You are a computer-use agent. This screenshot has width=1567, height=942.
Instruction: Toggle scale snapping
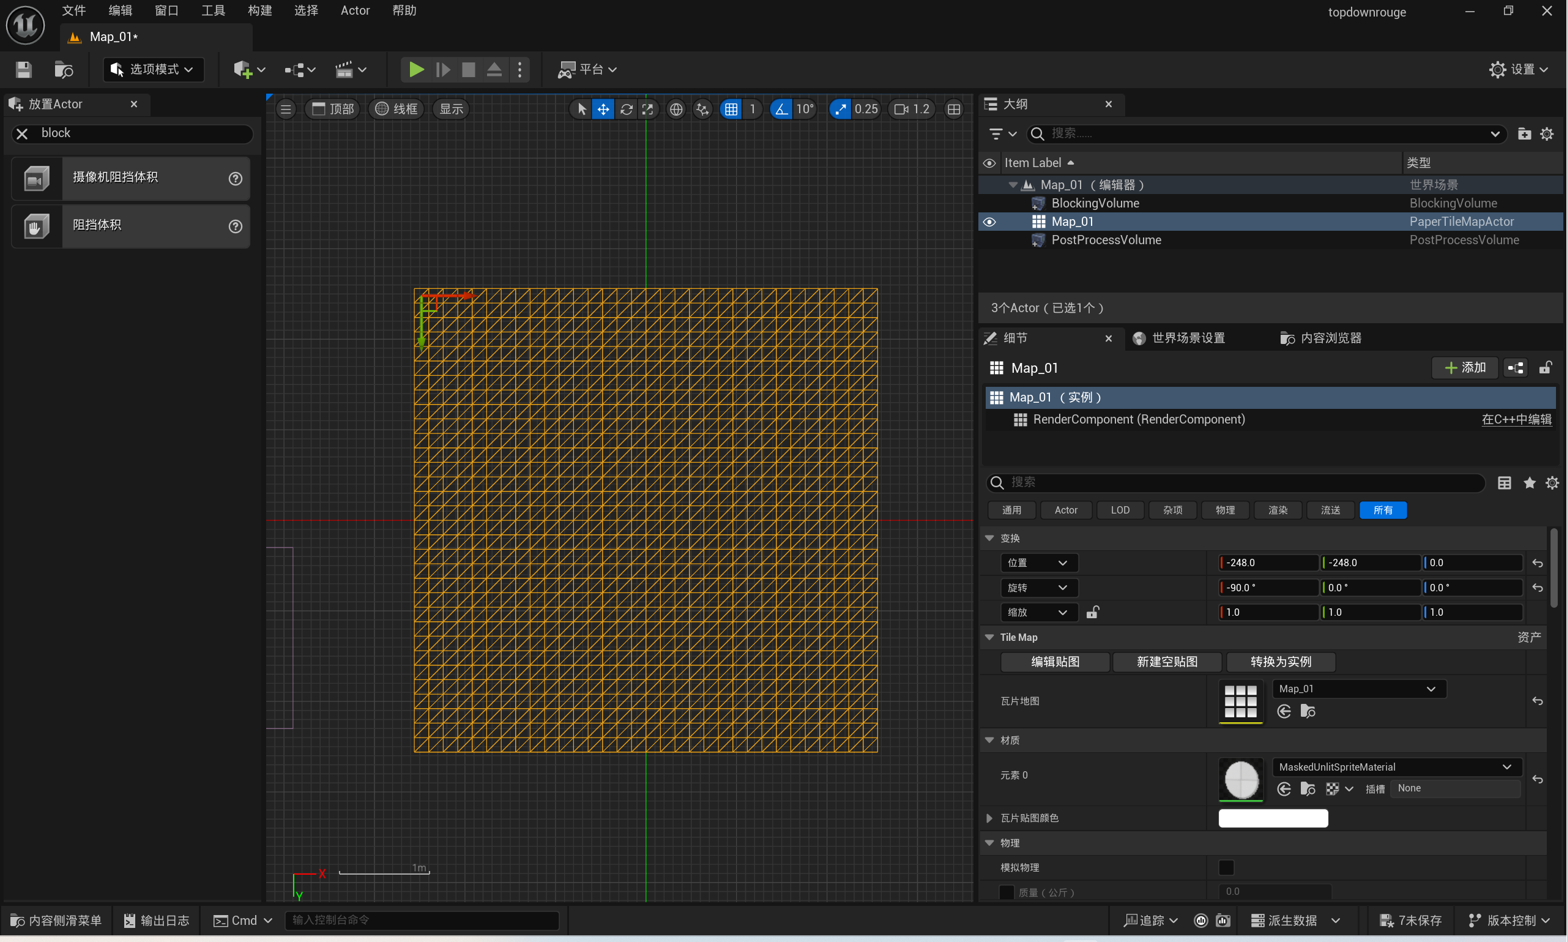(841, 109)
